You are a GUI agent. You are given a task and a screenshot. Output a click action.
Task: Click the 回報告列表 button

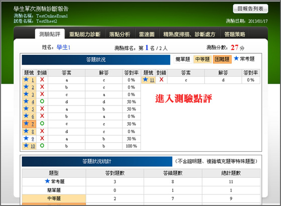250,9
